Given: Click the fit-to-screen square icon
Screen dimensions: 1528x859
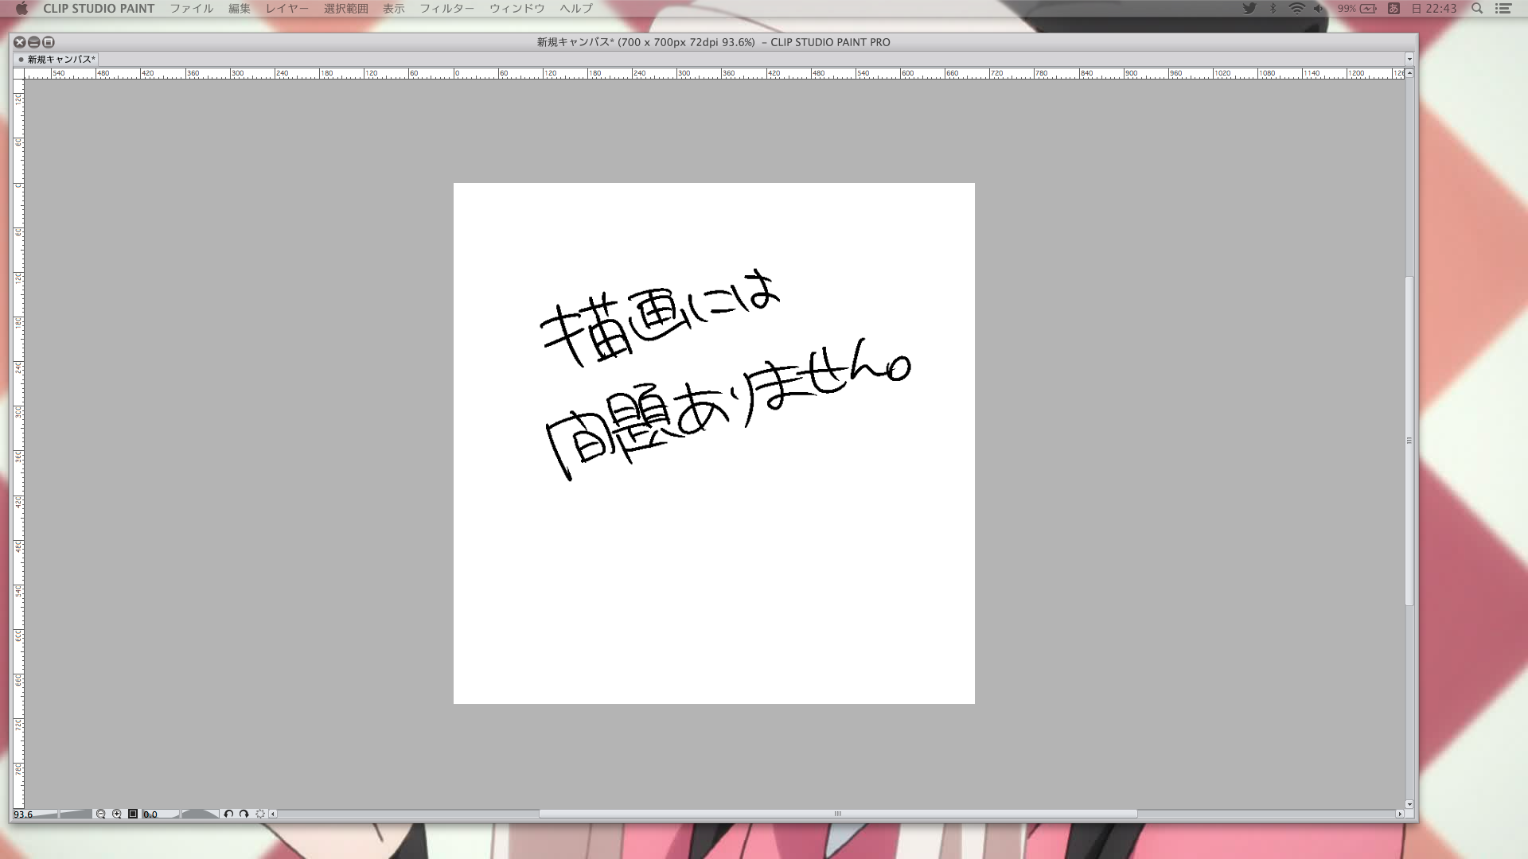Looking at the screenshot, I should 133,814.
